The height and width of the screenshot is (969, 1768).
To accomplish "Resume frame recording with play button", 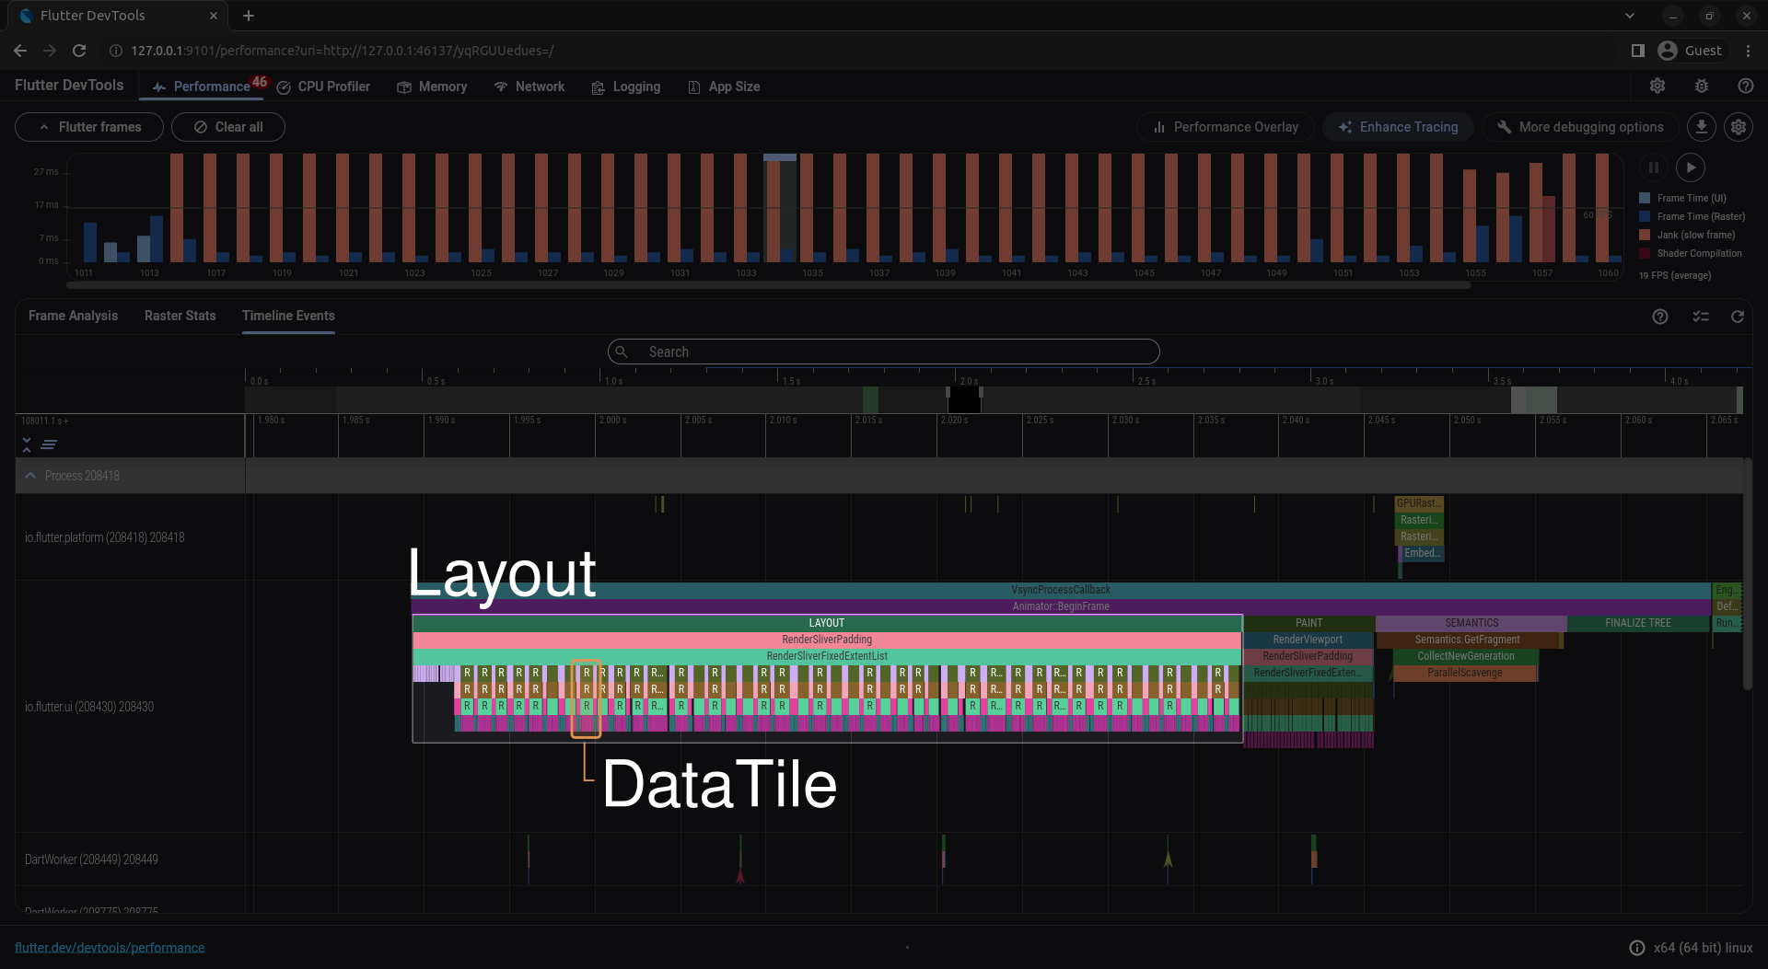I will tap(1690, 167).
